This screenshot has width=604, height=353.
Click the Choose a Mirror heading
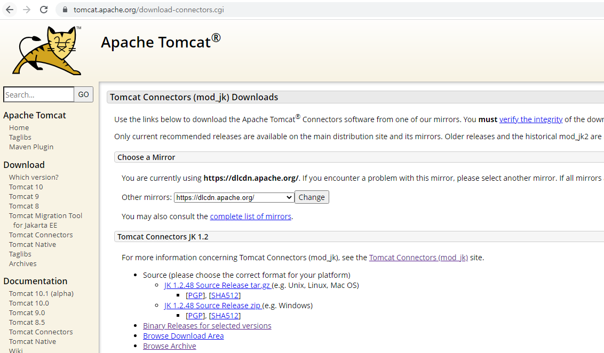click(x=146, y=157)
